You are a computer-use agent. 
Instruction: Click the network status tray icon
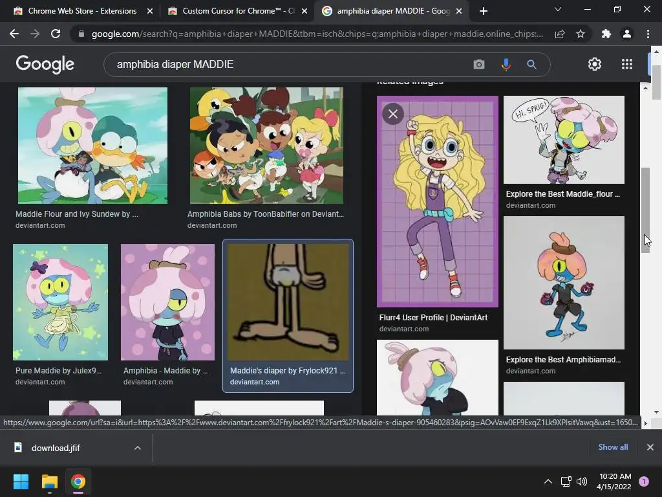pos(566,481)
